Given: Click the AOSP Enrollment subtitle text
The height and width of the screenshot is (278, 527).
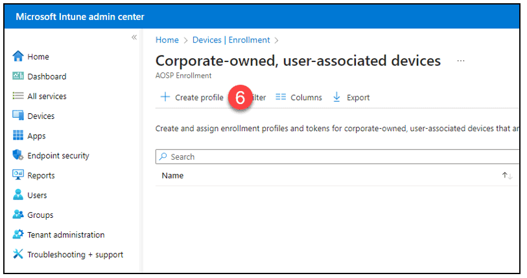Looking at the screenshot, I should tap(183, 76).
